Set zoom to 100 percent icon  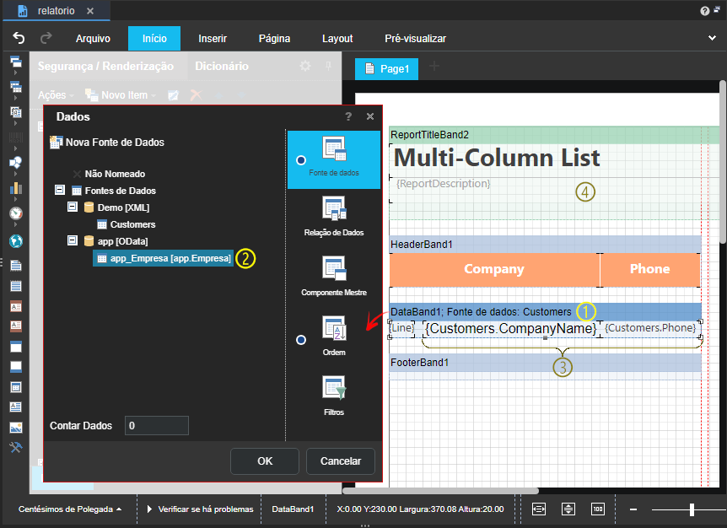tap(598, 509)
